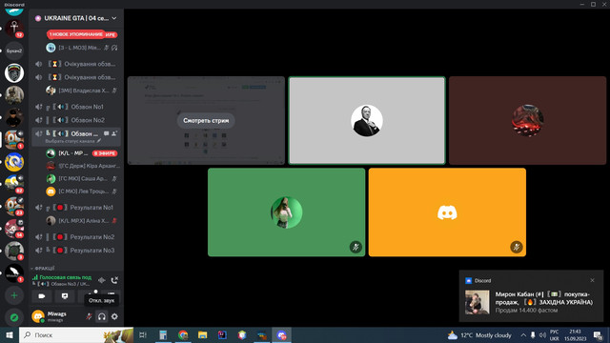Open the ankh server with 12 notifications

point(14,28)
